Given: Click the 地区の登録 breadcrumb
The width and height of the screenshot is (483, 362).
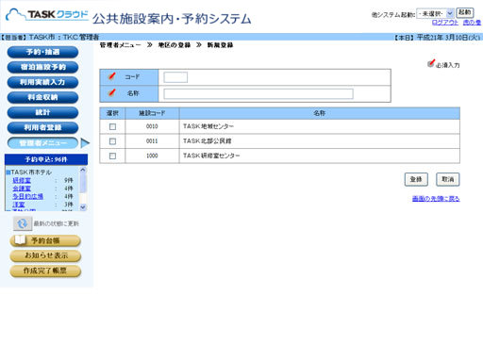Looking at the screenshot, I should (175, 45).
